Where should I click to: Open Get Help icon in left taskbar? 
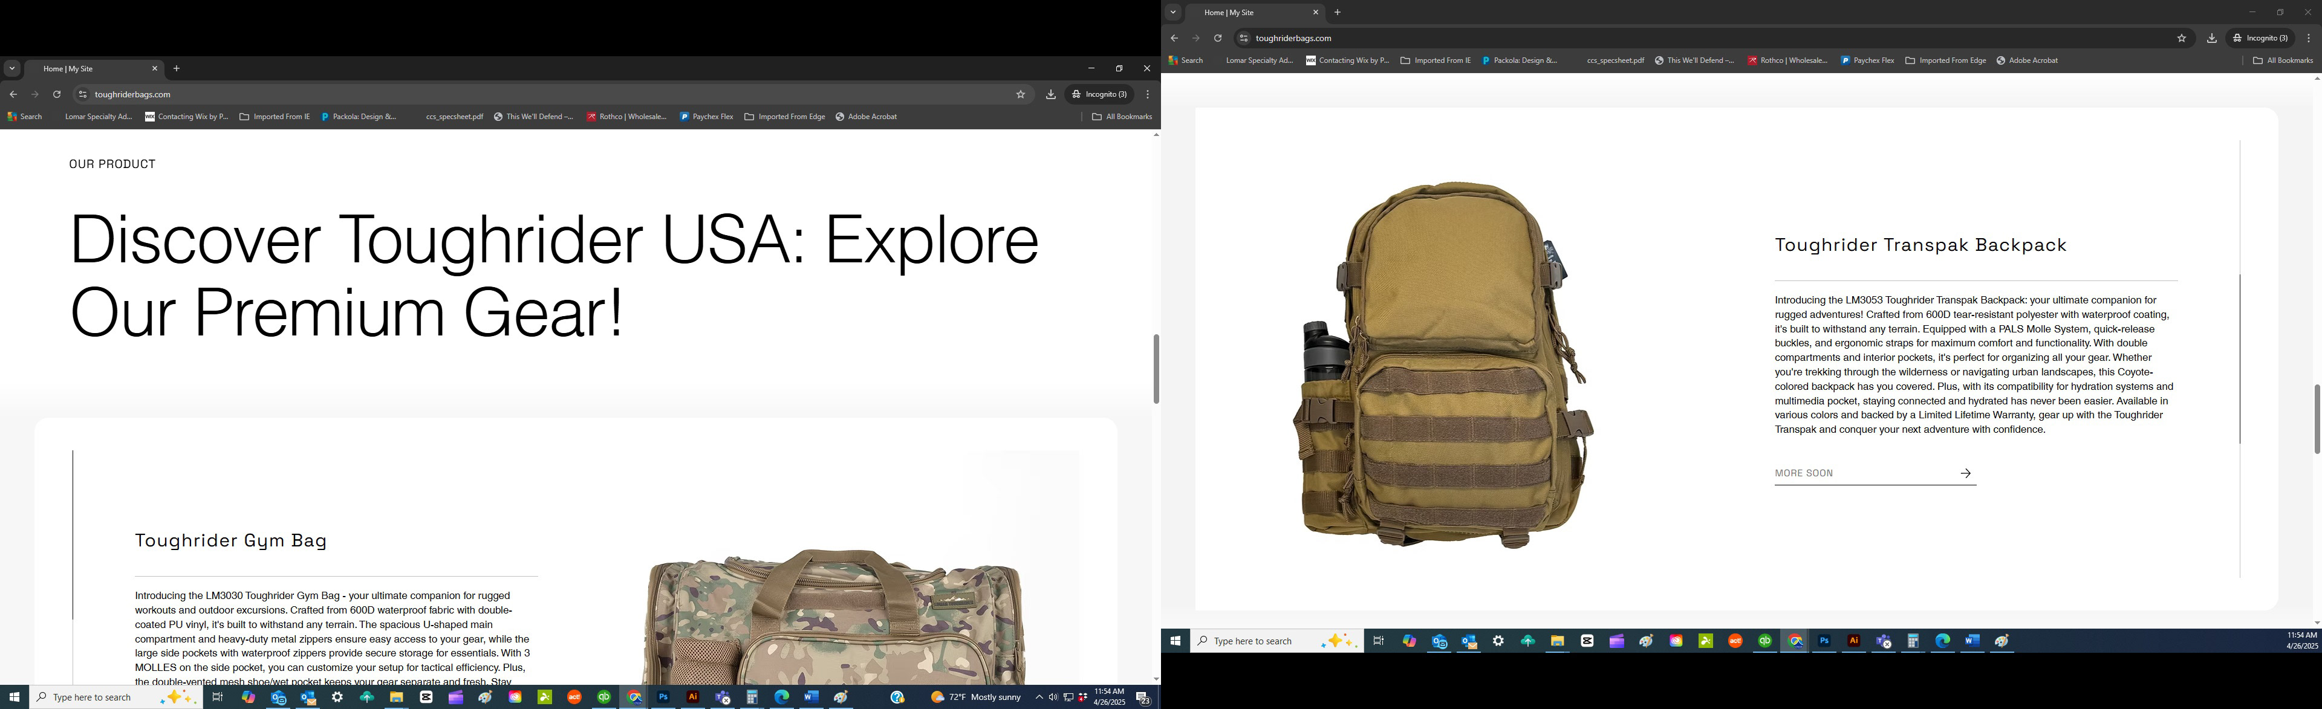click(x=897, y=698)
